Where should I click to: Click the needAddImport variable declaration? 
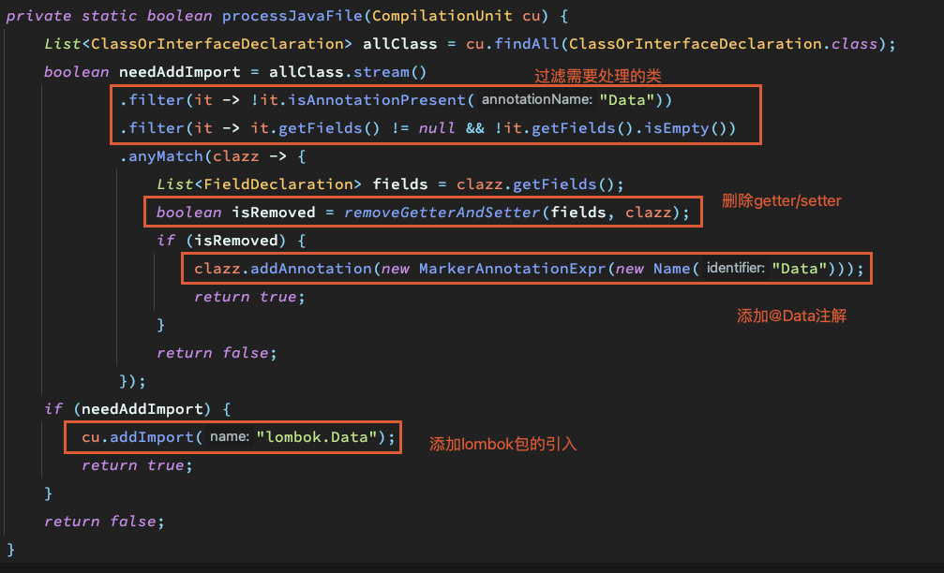point(179,72)
